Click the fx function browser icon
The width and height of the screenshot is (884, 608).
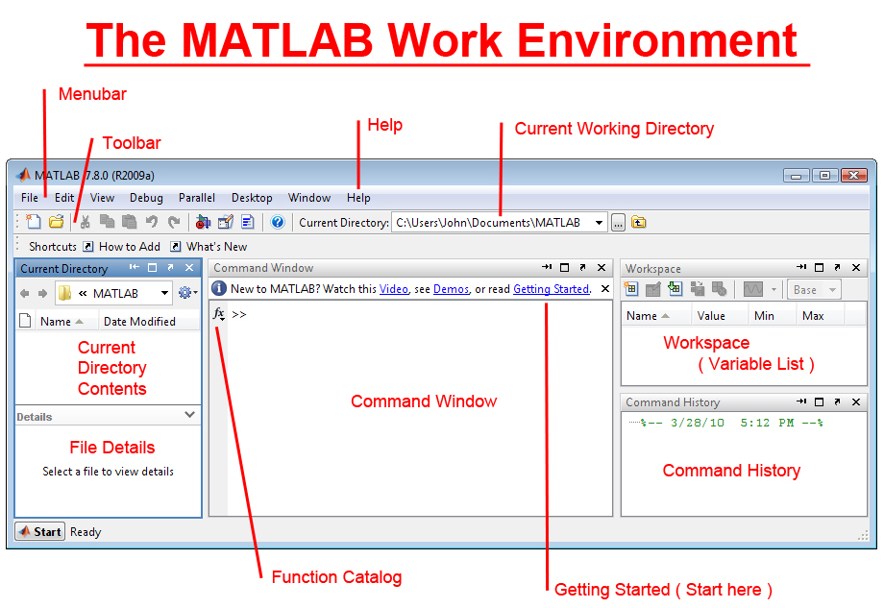coord(219,314)
